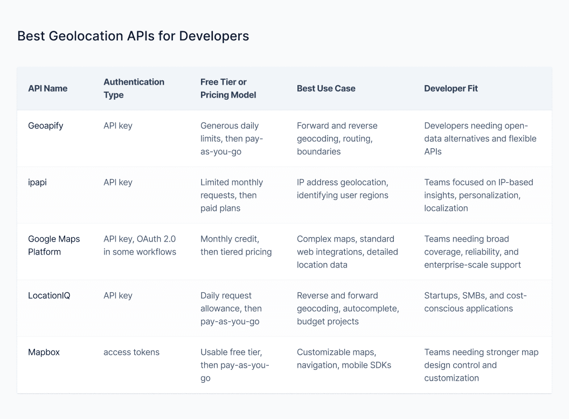The height and width of the screenshot is (419, 569).
Task: Click the Startups, SMBs developer fit cell
Action: [x=475, y=302]
